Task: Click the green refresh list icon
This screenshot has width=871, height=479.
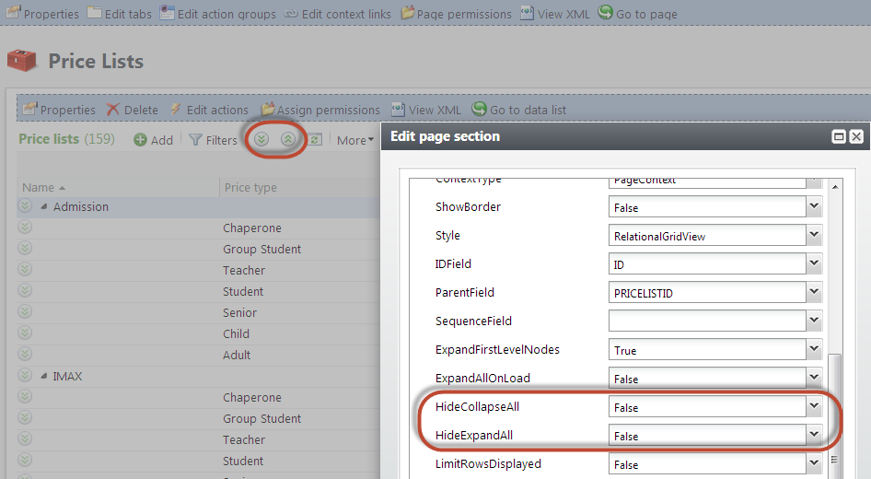Action: pyautogui.click(x=315, y=140)
